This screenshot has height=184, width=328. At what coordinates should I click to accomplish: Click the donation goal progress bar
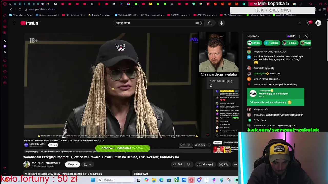pos(122,148)
